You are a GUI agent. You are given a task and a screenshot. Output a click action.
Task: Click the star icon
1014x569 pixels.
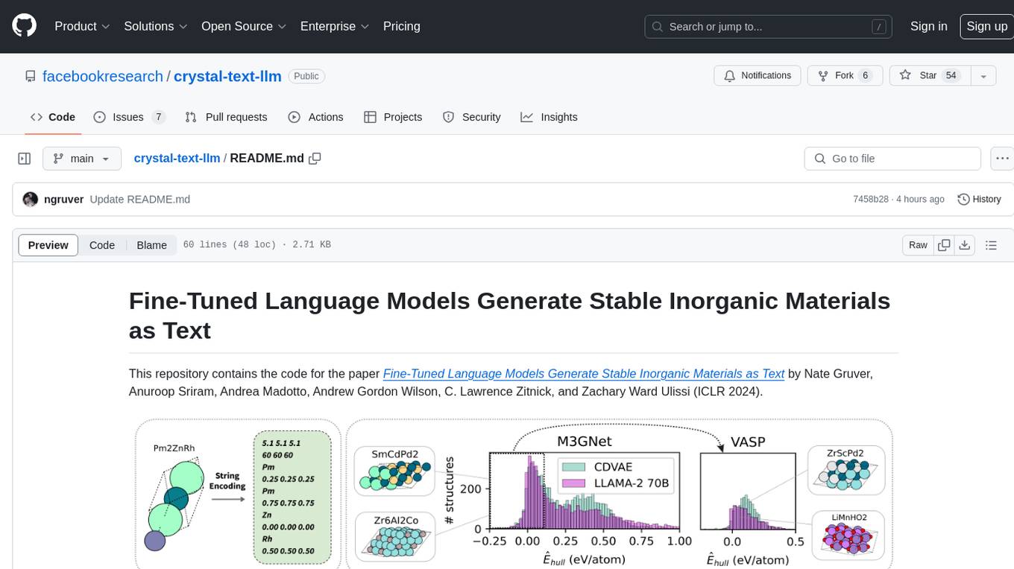point(905,75)
